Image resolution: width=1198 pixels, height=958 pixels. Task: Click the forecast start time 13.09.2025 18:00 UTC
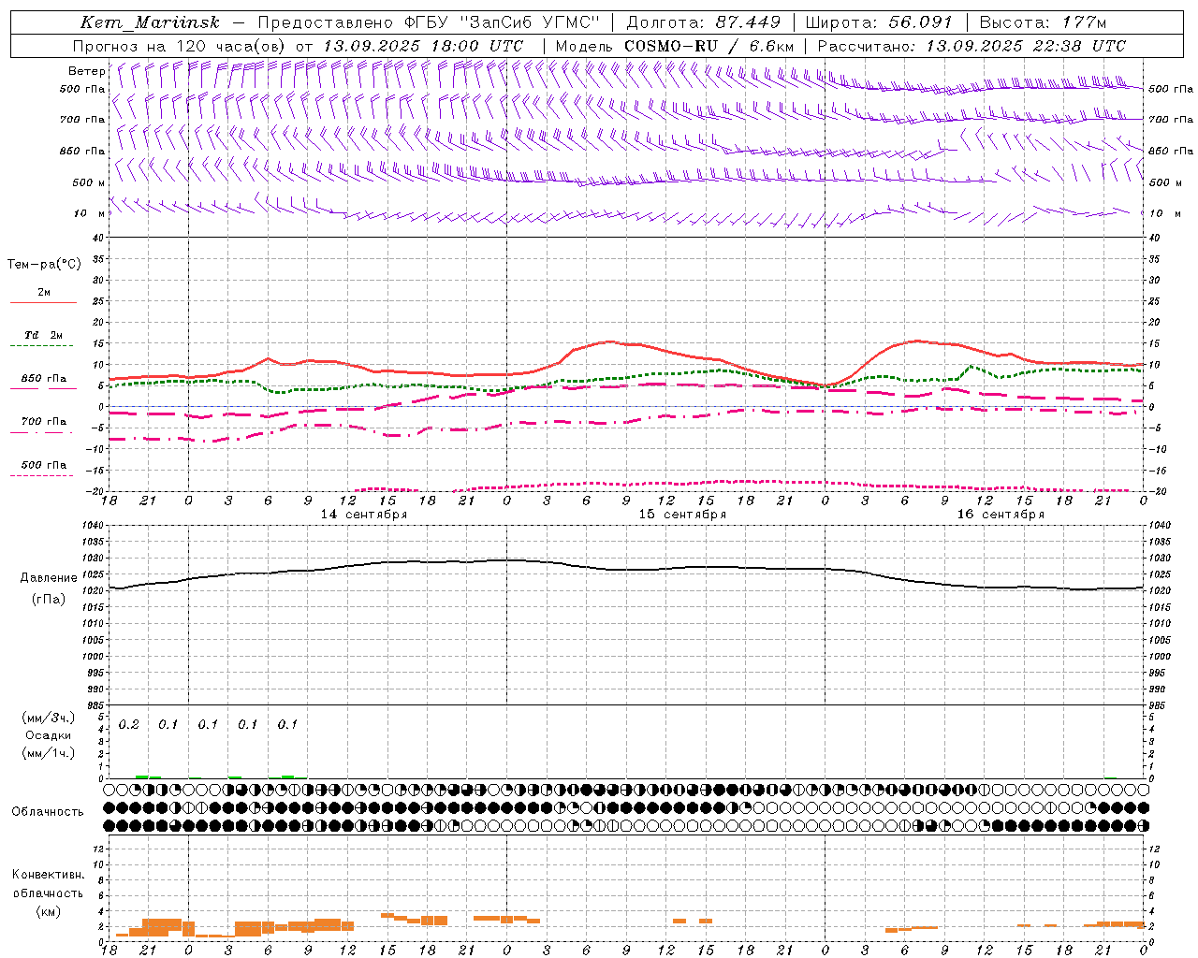423,46
